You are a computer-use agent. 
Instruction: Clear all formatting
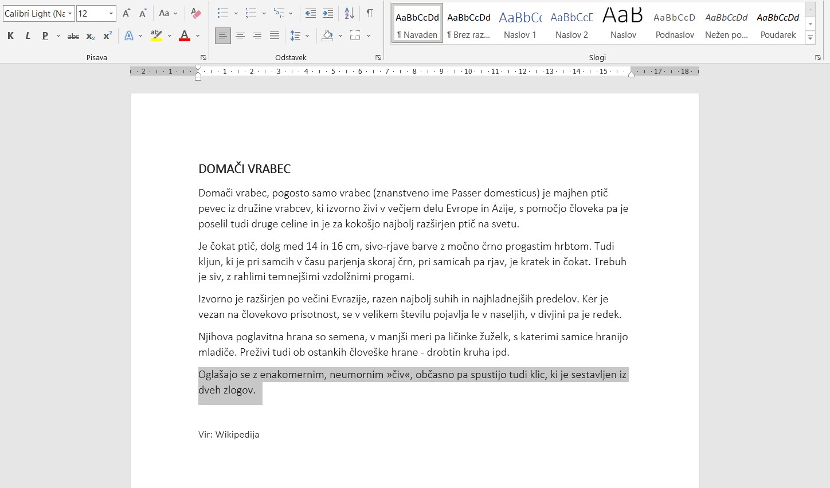tap(196, 13)
